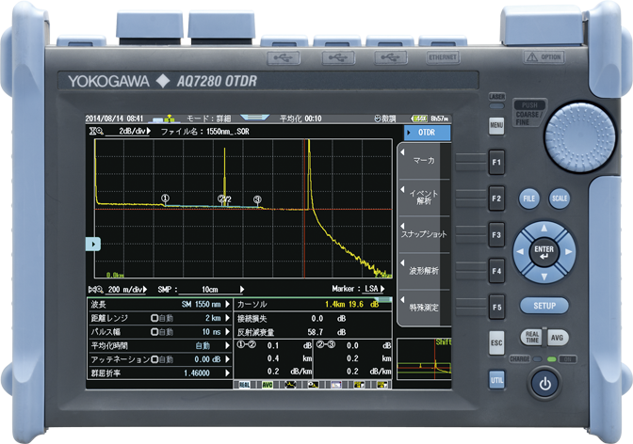Select marker ① on the trace
This screenshot has height=444, width=633.
(x=165, y=198)
